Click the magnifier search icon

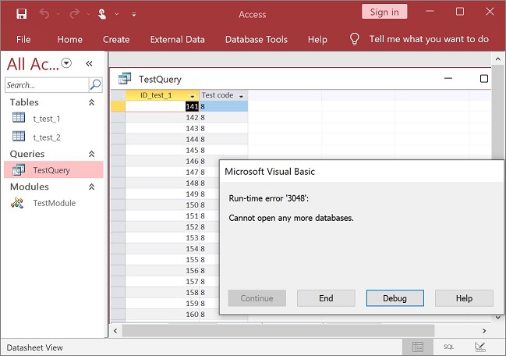[96, 85]
